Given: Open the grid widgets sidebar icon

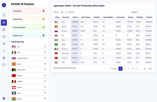Looking at the screenshot, I should click(x=4, y=29).
